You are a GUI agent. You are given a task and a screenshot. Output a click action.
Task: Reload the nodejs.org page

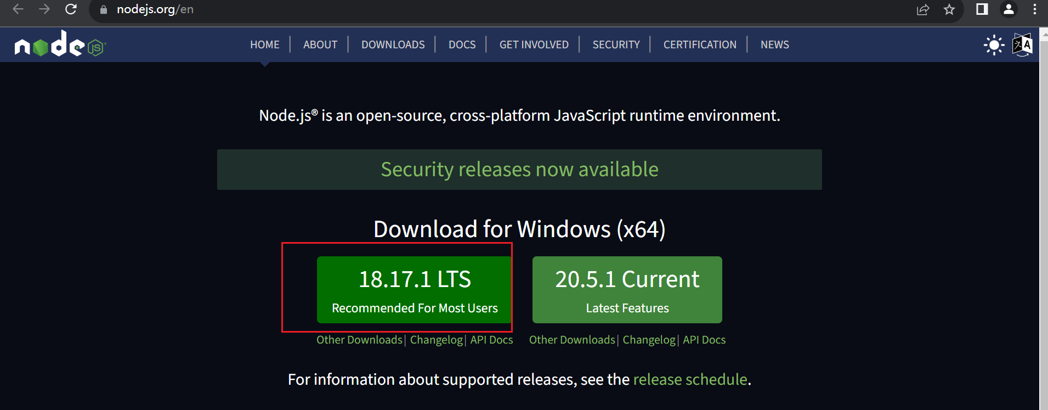(71, 9)
